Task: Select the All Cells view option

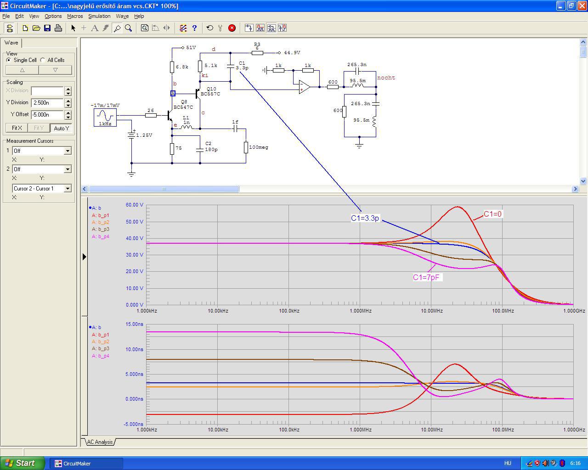Action: coord(43,60)
